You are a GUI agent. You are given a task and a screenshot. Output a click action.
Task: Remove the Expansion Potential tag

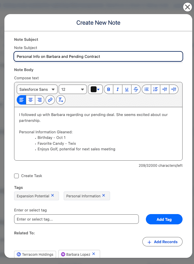[x=53, y=196]
